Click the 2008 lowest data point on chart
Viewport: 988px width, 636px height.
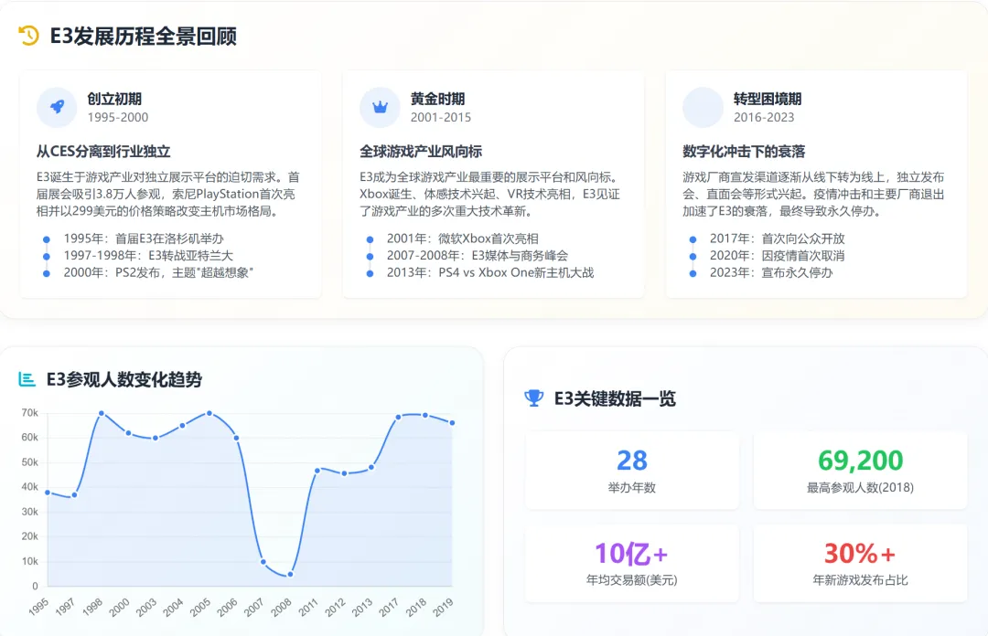(290, 574)
